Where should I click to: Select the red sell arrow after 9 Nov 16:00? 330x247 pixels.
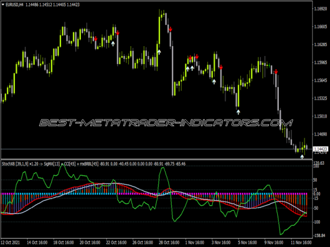(x=276, y=72)
